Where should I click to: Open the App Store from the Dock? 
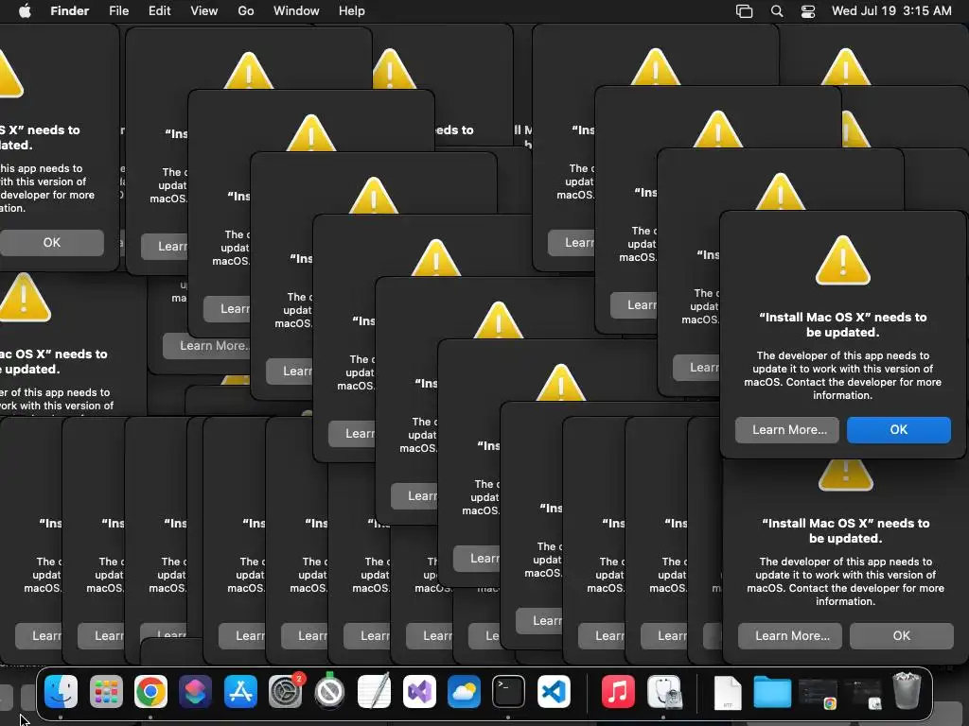(x=240, y=691)
